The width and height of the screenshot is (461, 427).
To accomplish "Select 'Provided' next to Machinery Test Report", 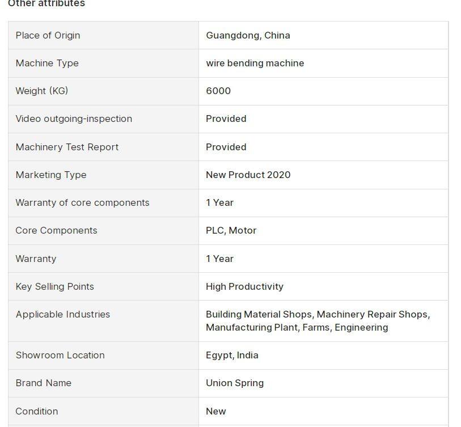I will [226, 147].
